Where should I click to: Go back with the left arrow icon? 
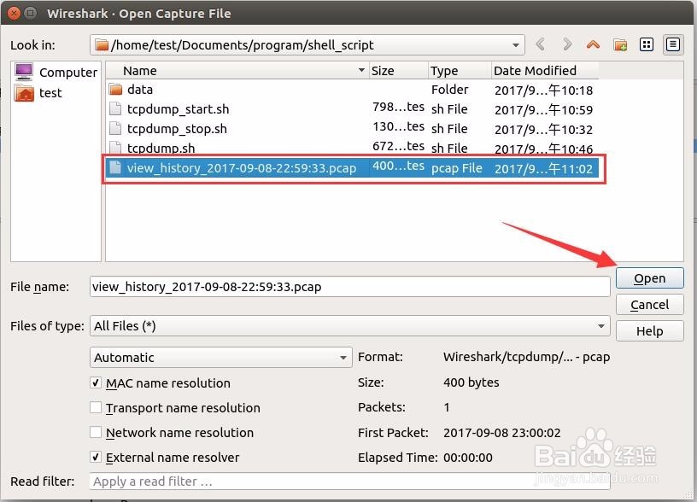pyautogui.click(x=541, y=44)
